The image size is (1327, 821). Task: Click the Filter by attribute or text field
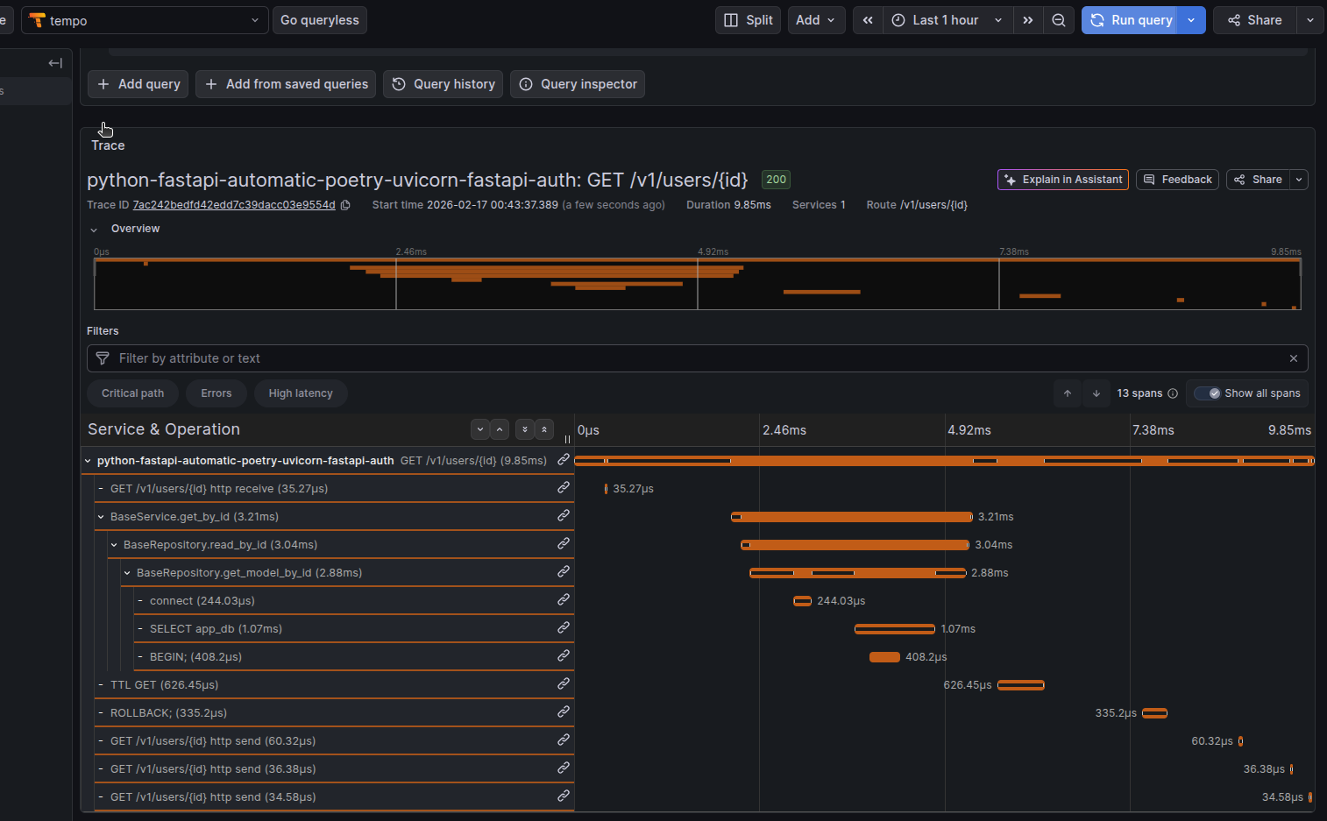[351, 358]
